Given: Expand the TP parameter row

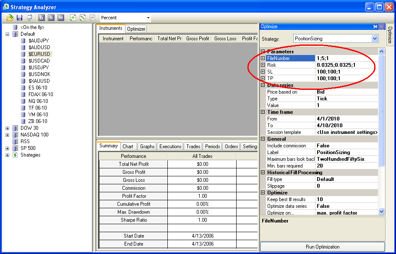Looking at the screenshot, I should pyautogui.click(x=263, y=79).
